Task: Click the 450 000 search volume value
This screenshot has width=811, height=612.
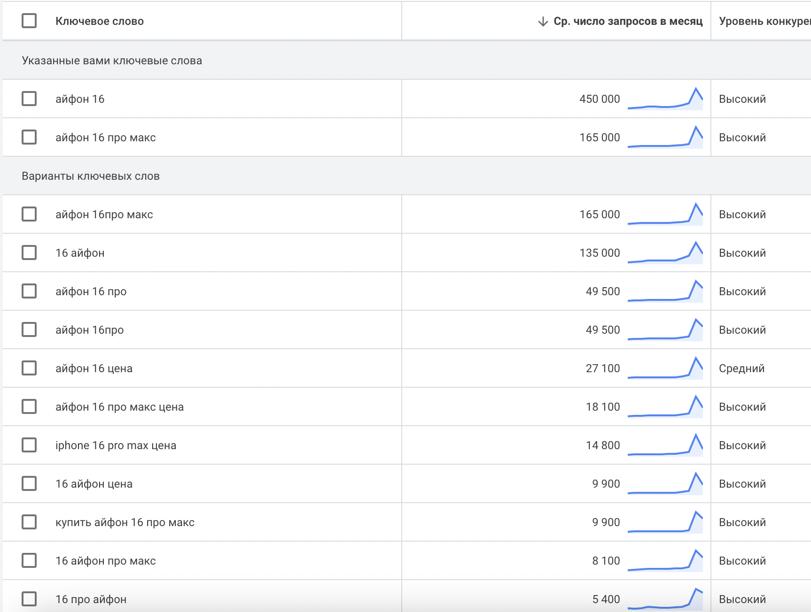Action: click(x=600, y=99)
